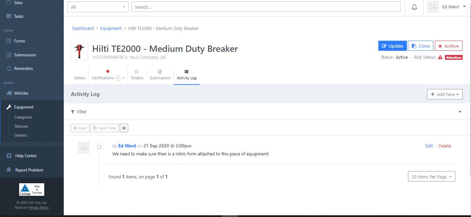Screen dimensions: 471x217
Task: Edit the activity log note
Action: pos(429,146)
